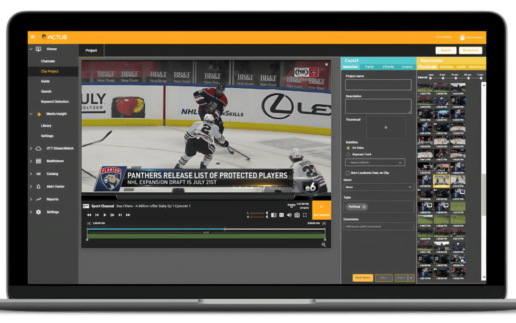Click the Mark Advert button
The height and width of the screenshot is (323, 516).
click(x=363, y=278)
